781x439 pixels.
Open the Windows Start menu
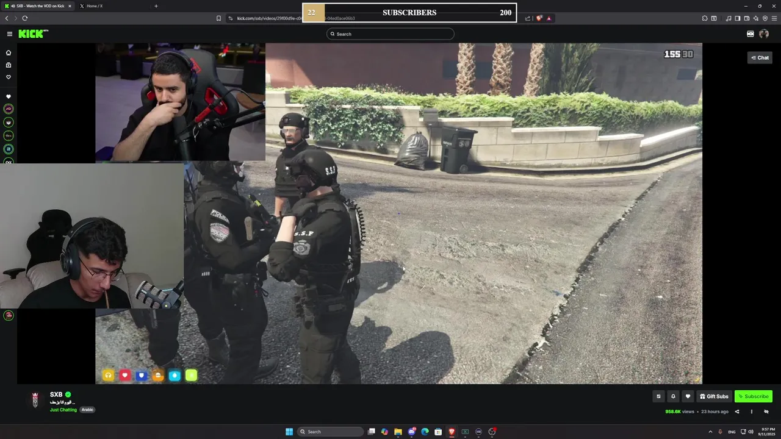289,432
